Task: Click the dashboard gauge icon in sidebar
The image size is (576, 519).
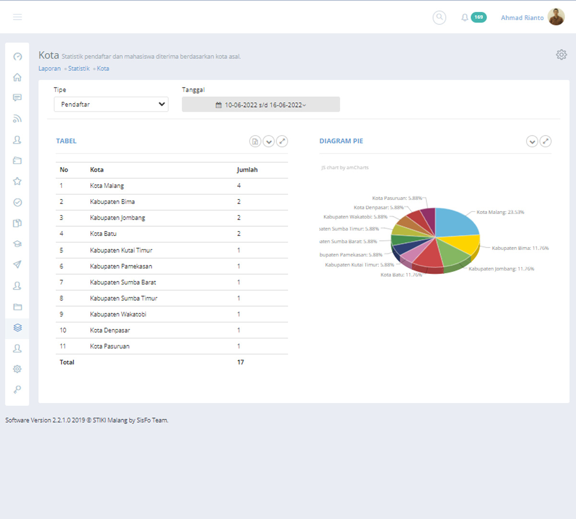Action: [17, 57]
